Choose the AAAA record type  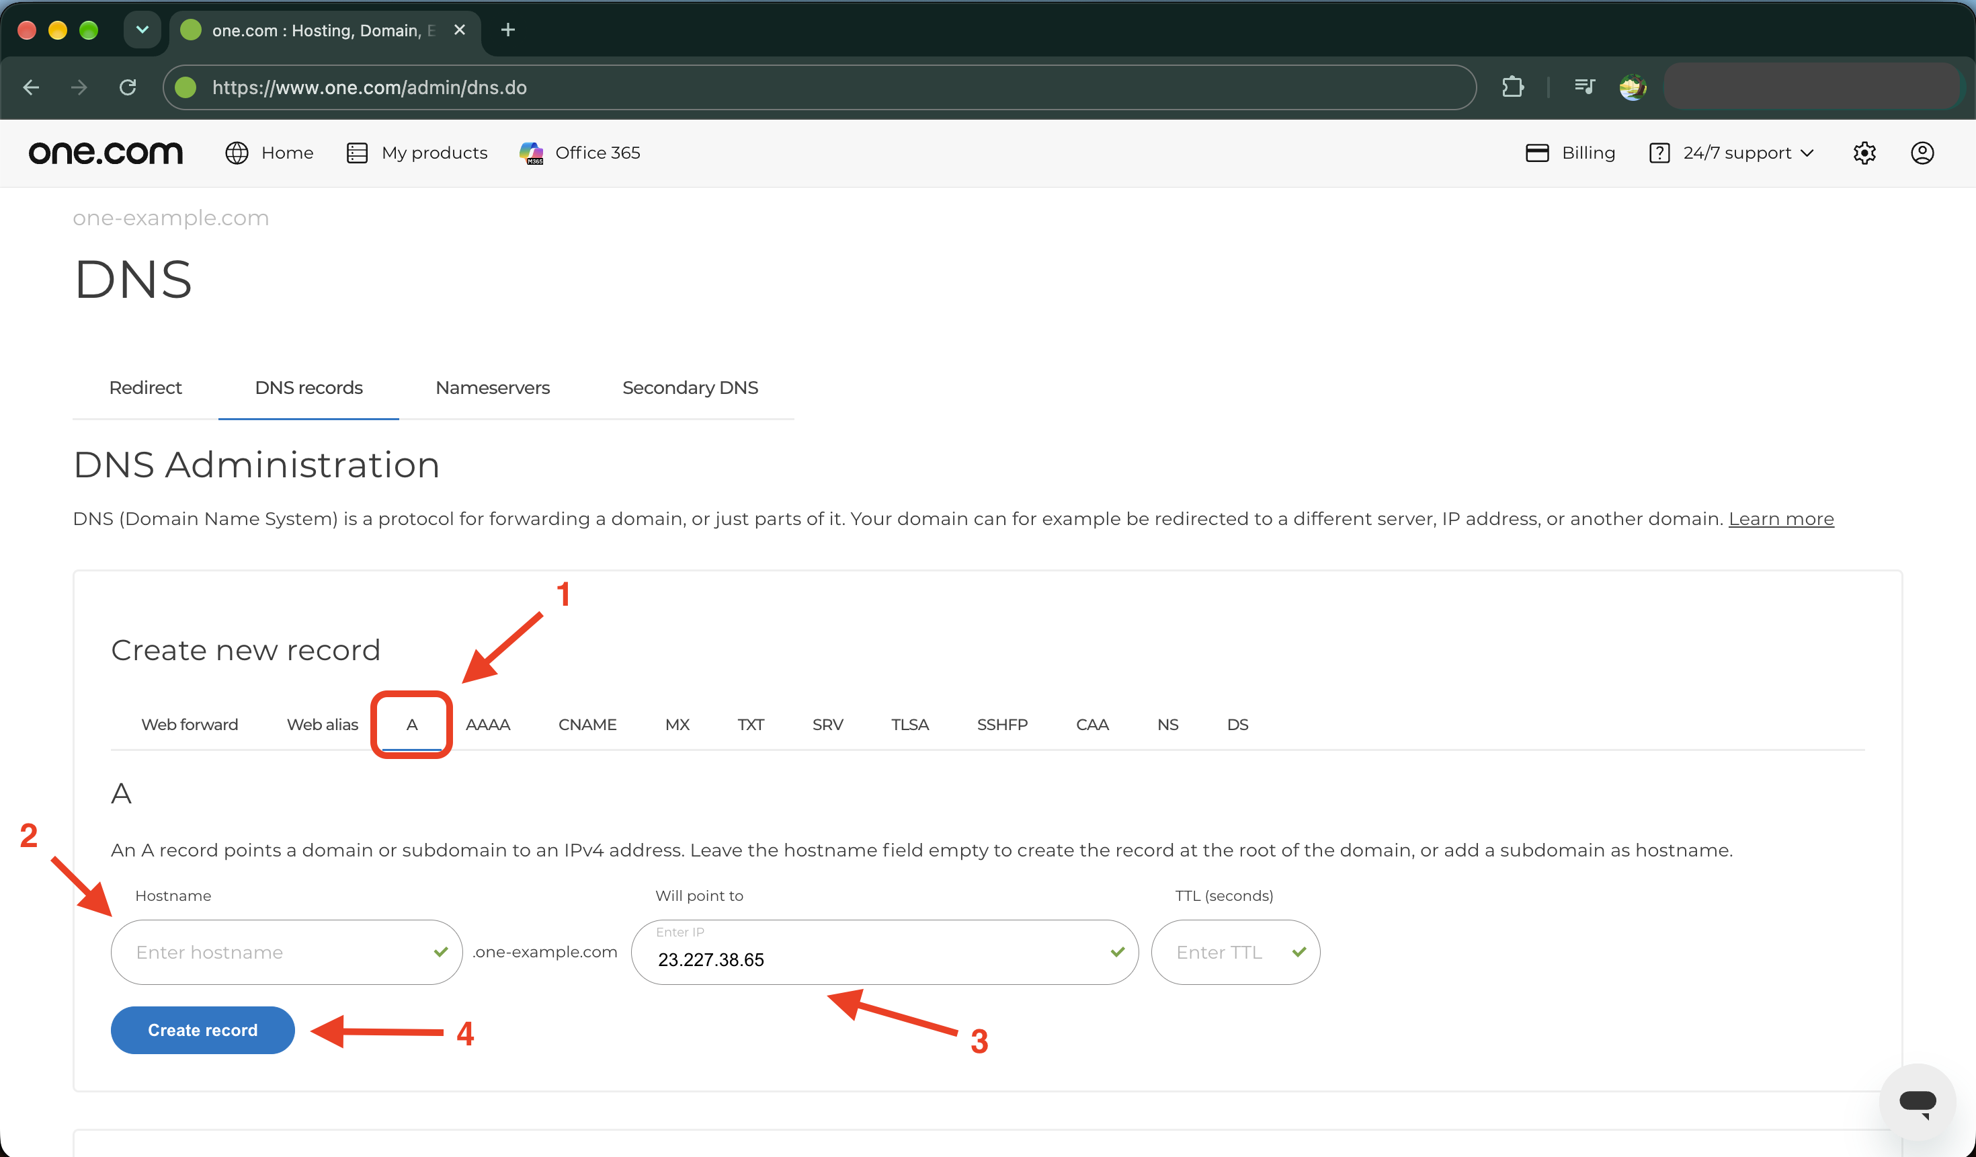click(488, 725)
